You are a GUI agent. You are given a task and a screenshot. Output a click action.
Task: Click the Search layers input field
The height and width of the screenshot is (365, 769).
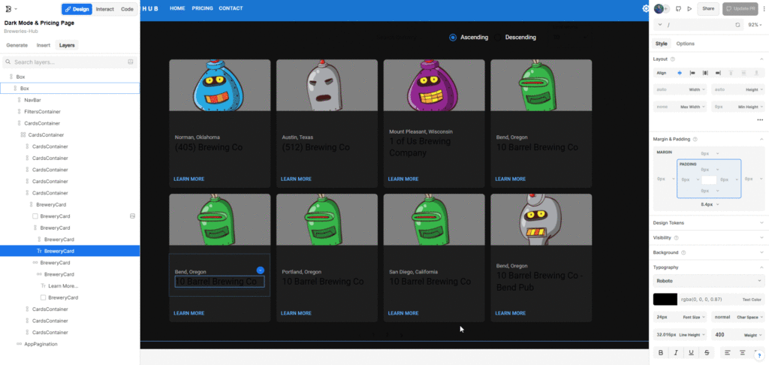pos(68,62)
